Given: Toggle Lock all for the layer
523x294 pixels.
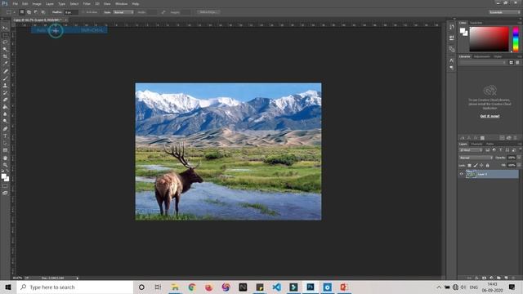Looking at the screenshot, I should (x=487, y=165).
